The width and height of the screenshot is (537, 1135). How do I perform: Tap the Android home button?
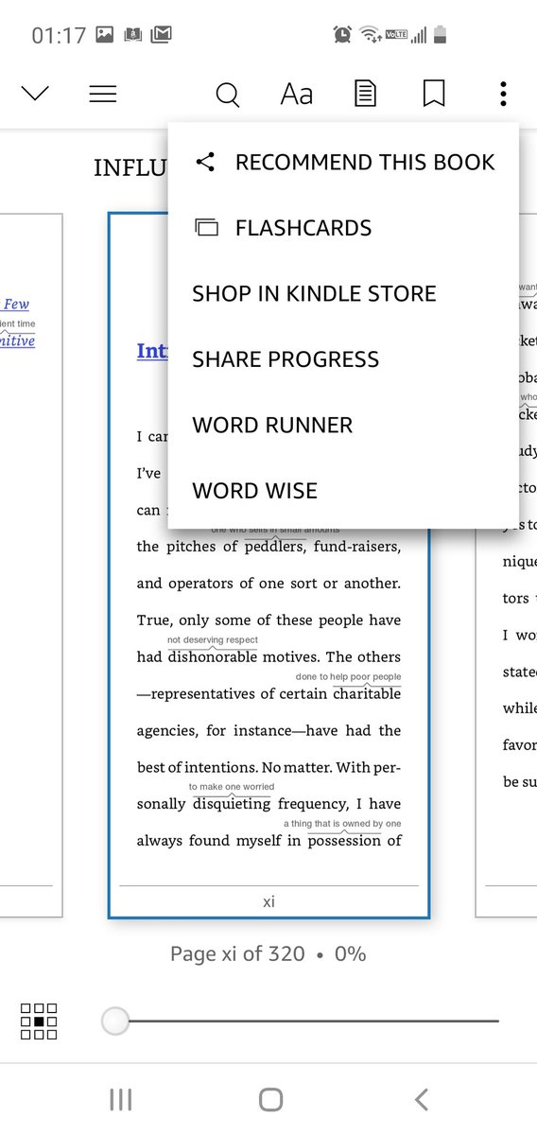270,1099
